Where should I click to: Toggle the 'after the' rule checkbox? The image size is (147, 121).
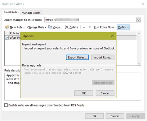(x=7, y=38)
